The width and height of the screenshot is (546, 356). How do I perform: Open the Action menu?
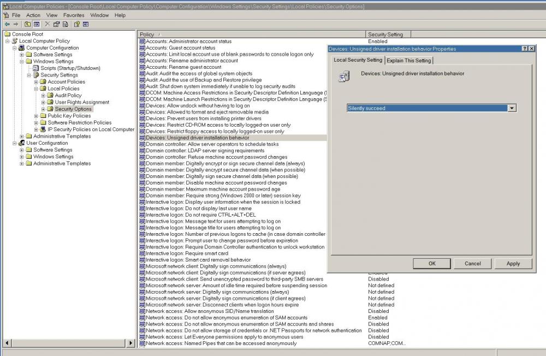tap(33, 15)
